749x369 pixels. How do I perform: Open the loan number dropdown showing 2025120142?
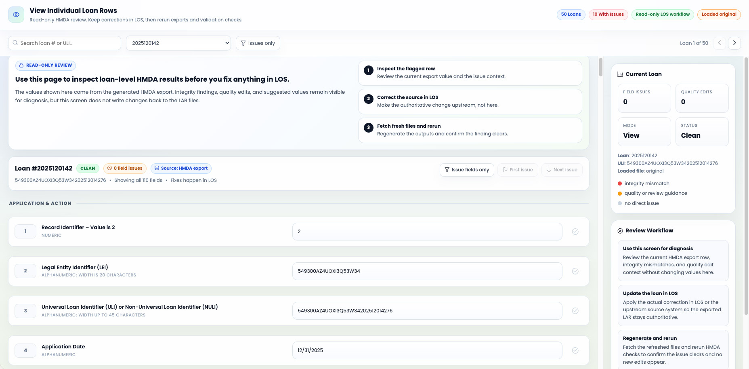(x=178, y=43)
